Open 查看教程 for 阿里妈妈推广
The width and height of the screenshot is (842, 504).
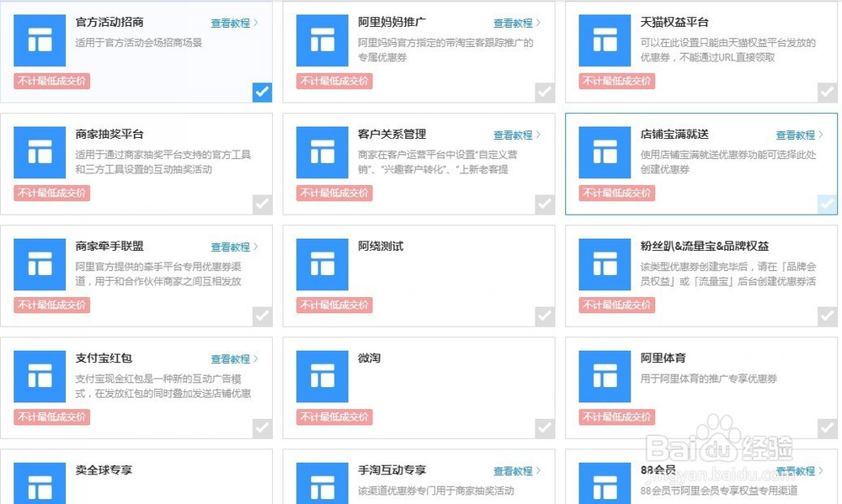pos(517,23)
